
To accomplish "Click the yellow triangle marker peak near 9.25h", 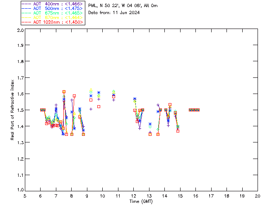I will tap(91, 89).
